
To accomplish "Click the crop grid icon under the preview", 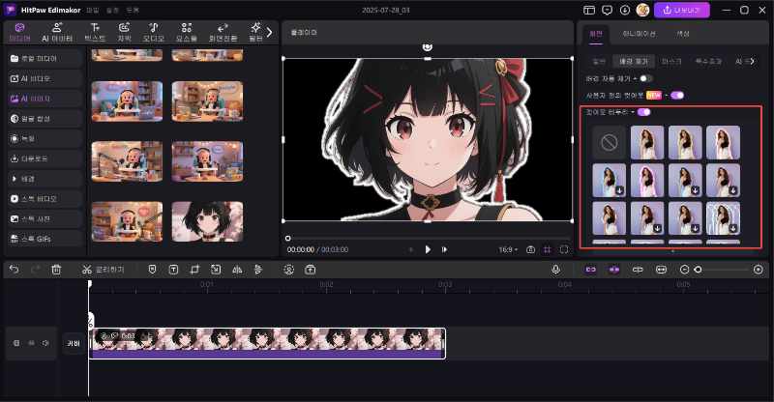I will click(x=547, y=249).
